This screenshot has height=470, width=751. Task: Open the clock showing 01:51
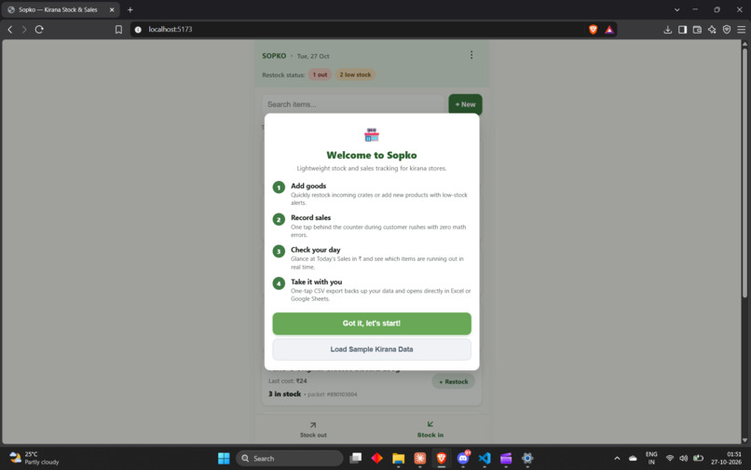[x=726, y=458]
